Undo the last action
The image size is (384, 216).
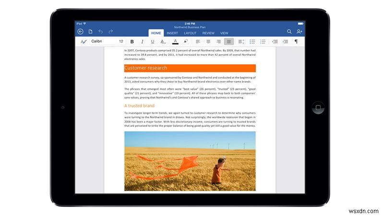100,32
